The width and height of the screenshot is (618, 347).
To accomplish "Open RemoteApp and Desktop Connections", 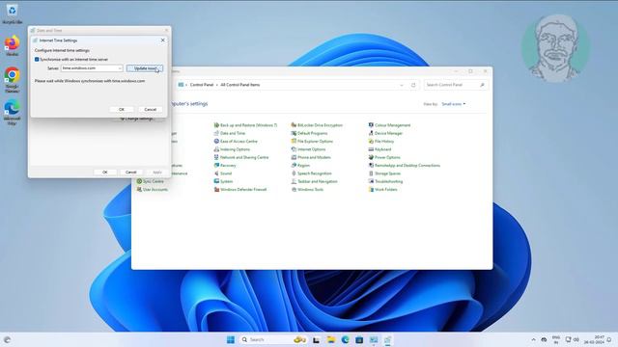I will [x=404, y=166].
